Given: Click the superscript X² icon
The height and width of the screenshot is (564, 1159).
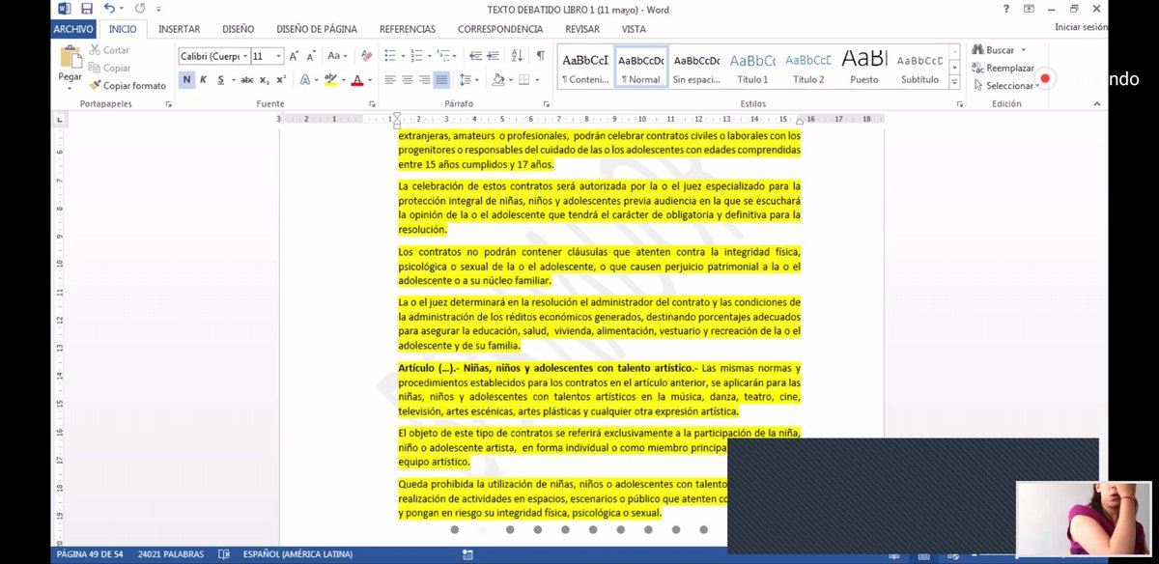Looking at the screenshot, I should click(x=280, y=79).
